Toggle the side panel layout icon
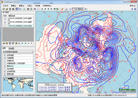138x98 pixels. pyautogui.click(x=17, y=9)
